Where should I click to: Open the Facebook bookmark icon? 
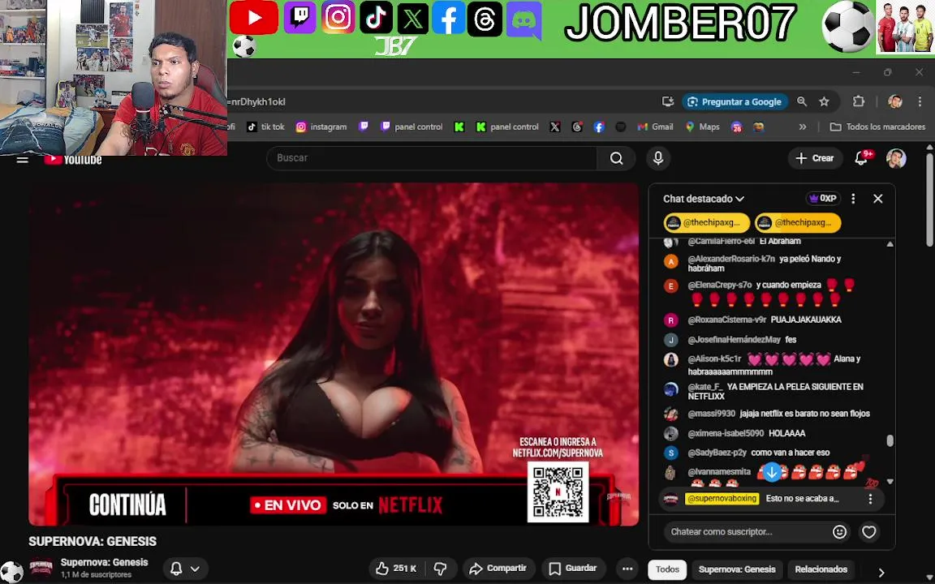(x=599, y=127)
